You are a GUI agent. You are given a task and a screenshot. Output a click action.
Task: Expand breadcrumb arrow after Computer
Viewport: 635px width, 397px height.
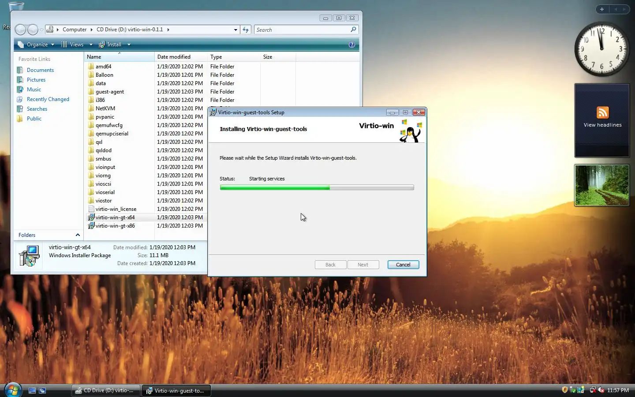point(91,30)
